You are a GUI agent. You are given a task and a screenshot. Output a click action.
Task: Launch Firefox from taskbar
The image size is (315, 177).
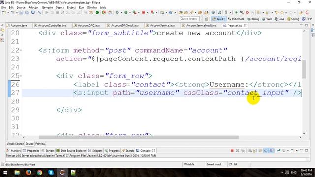point(28,172)
